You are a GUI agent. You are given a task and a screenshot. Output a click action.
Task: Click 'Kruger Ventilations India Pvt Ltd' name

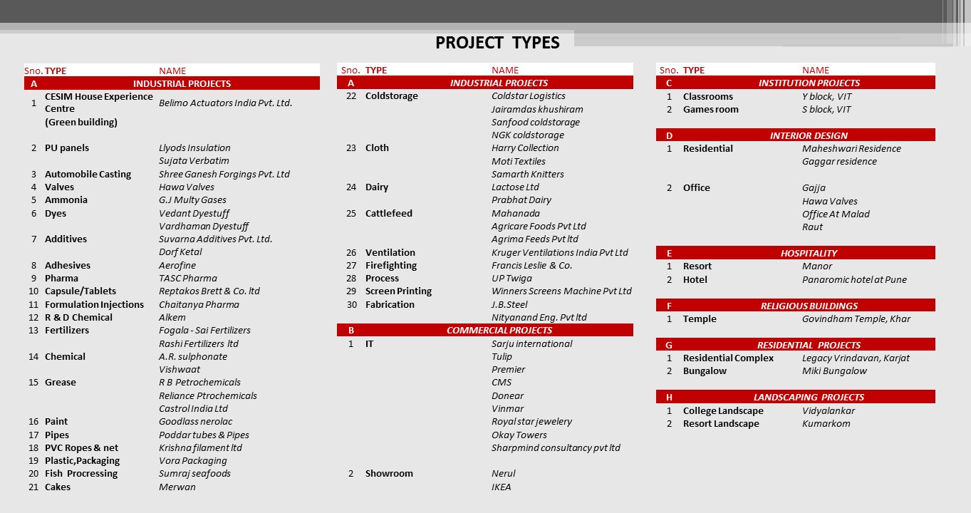tap(560, 253)
